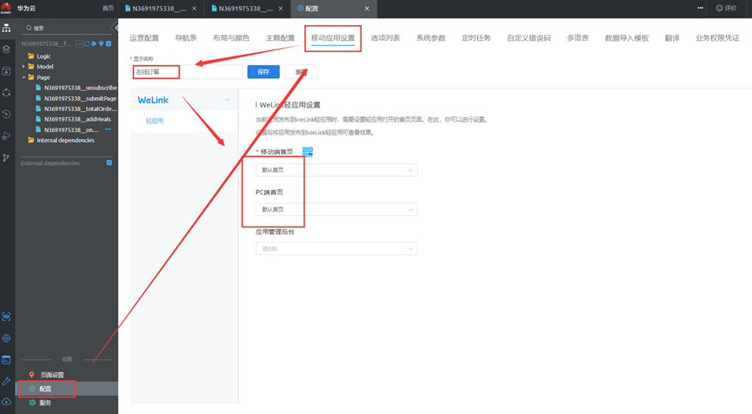Open the 首页 link in title bar
Viewport: 752px width, 414px height.
click(x=109, y=8)
